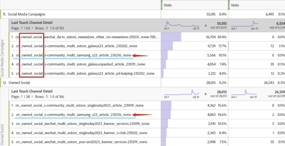This screenshot has height=146, width=285.
Task: Select the left Visits column header
Action: (x=194, y=5)
